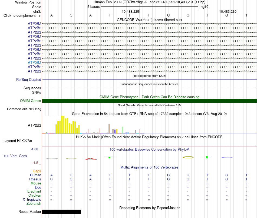Click the OMIM Gene Phenotypes track title

pyautogui.click(x=149, y=97)
